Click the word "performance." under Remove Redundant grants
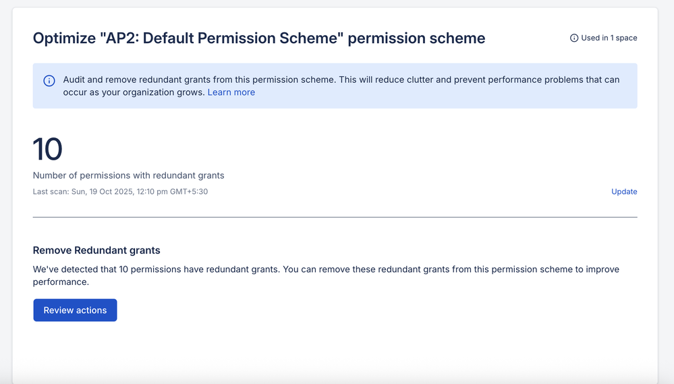 tap(61, 283)
